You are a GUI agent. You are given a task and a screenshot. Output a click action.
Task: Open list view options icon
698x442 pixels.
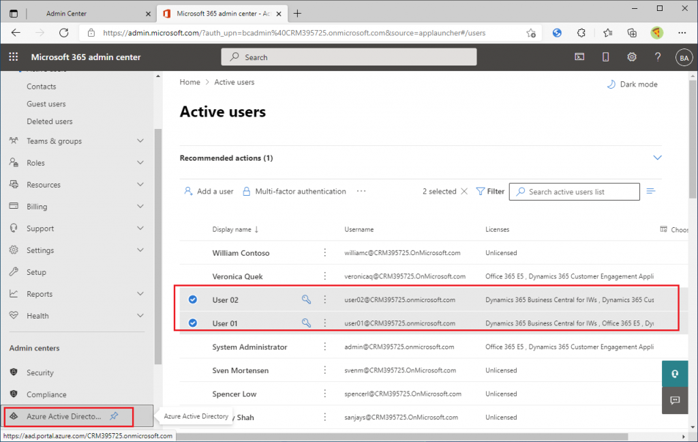[651, 191]
